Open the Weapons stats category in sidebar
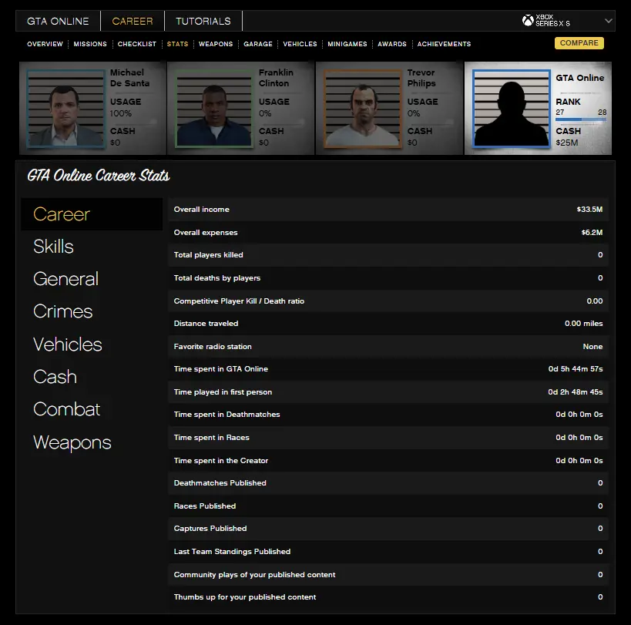This screenshot has width=631, height=625. click(x=72, y=442)
